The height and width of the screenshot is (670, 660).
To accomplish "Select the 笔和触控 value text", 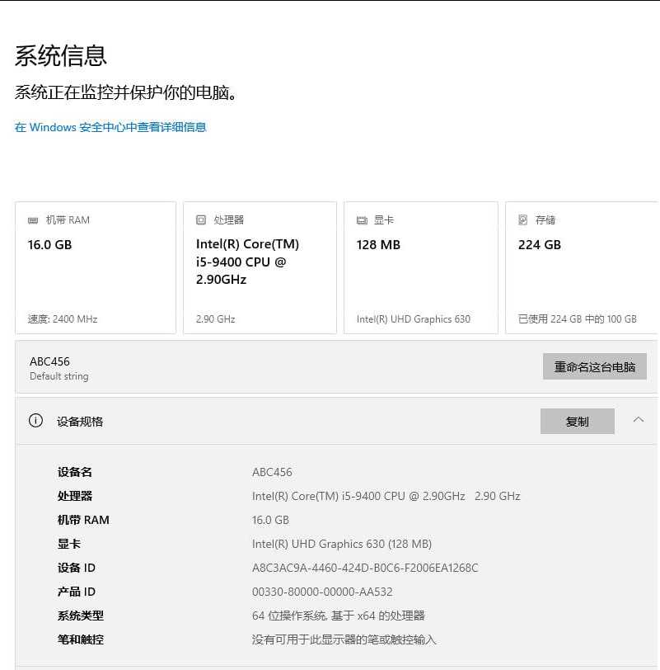I will coord(344,639).
